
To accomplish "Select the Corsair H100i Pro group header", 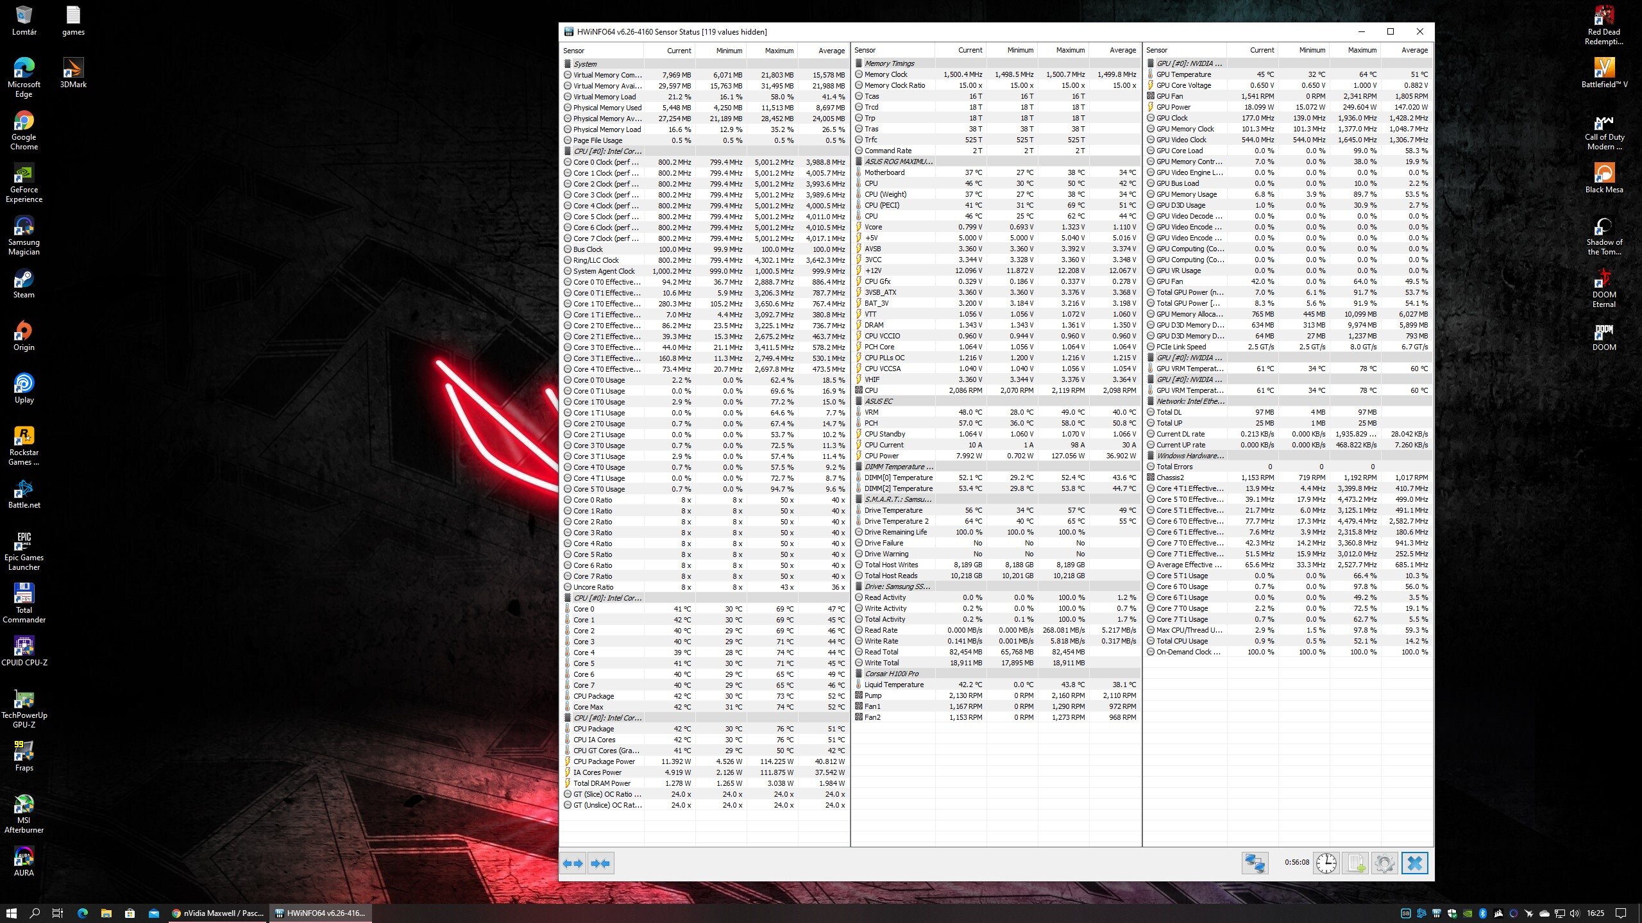I will (x=996, y=674).
